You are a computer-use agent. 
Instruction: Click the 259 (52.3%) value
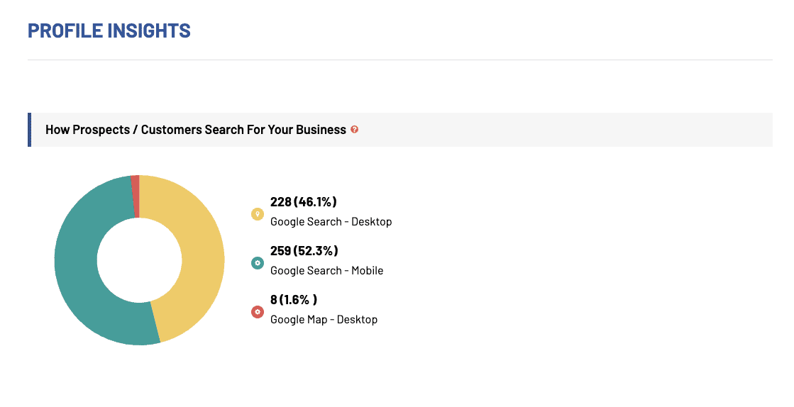click(304, 251)
